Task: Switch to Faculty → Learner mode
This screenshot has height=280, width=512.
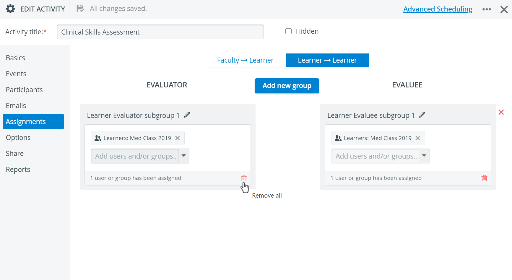Action: (x=245, y=60)
